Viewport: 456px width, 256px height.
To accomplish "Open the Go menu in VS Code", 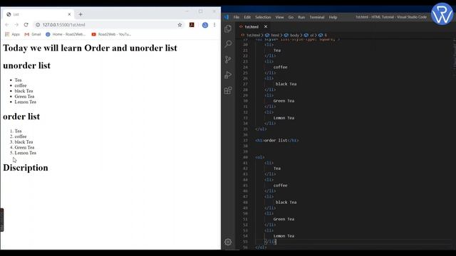I will (291, 17).
